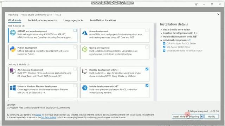Enable Python development workload checkbox
This screenshot has width=225, height=126.
click(x=75, y=47)
